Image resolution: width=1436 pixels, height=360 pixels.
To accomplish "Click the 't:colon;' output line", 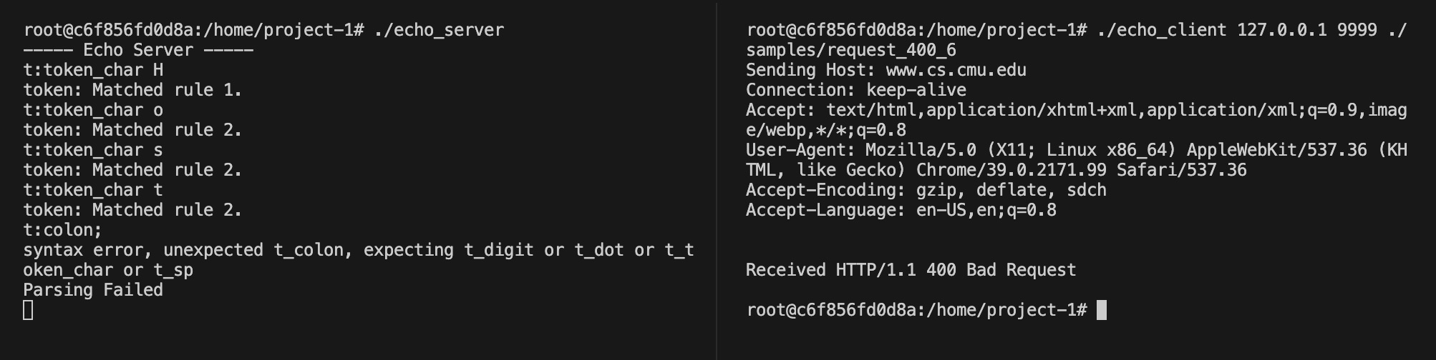I will point(63,230).
